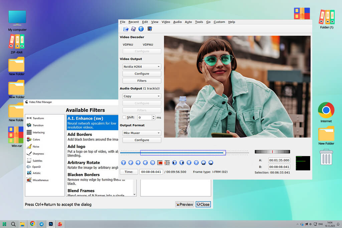Viewport: 342px width, 228px height.
Task: Open the Custom menu
Action: click(x=219, y=22)
